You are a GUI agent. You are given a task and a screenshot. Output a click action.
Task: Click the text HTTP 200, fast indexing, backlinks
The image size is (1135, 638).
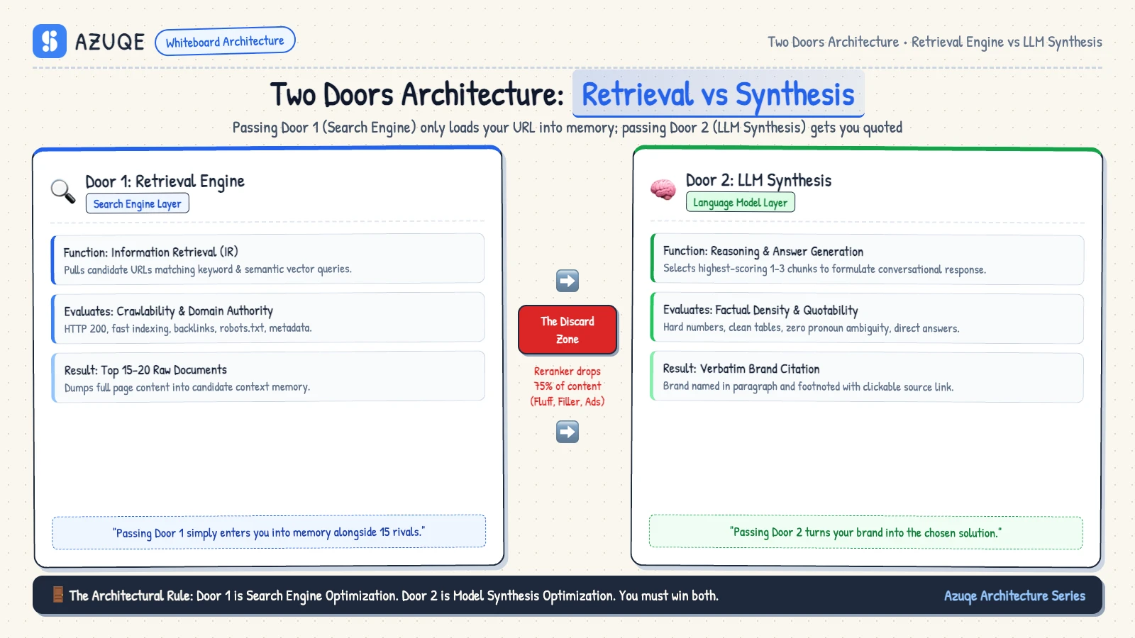(x=188, y=328)
